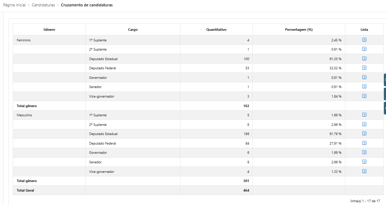Open list icon for Feminino Deputado Estadual

364,58
